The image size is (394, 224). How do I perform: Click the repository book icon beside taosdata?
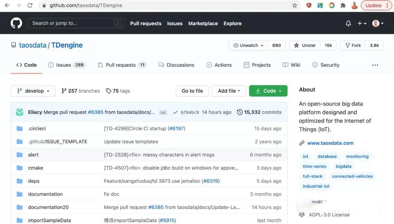(x=13, y=45)
